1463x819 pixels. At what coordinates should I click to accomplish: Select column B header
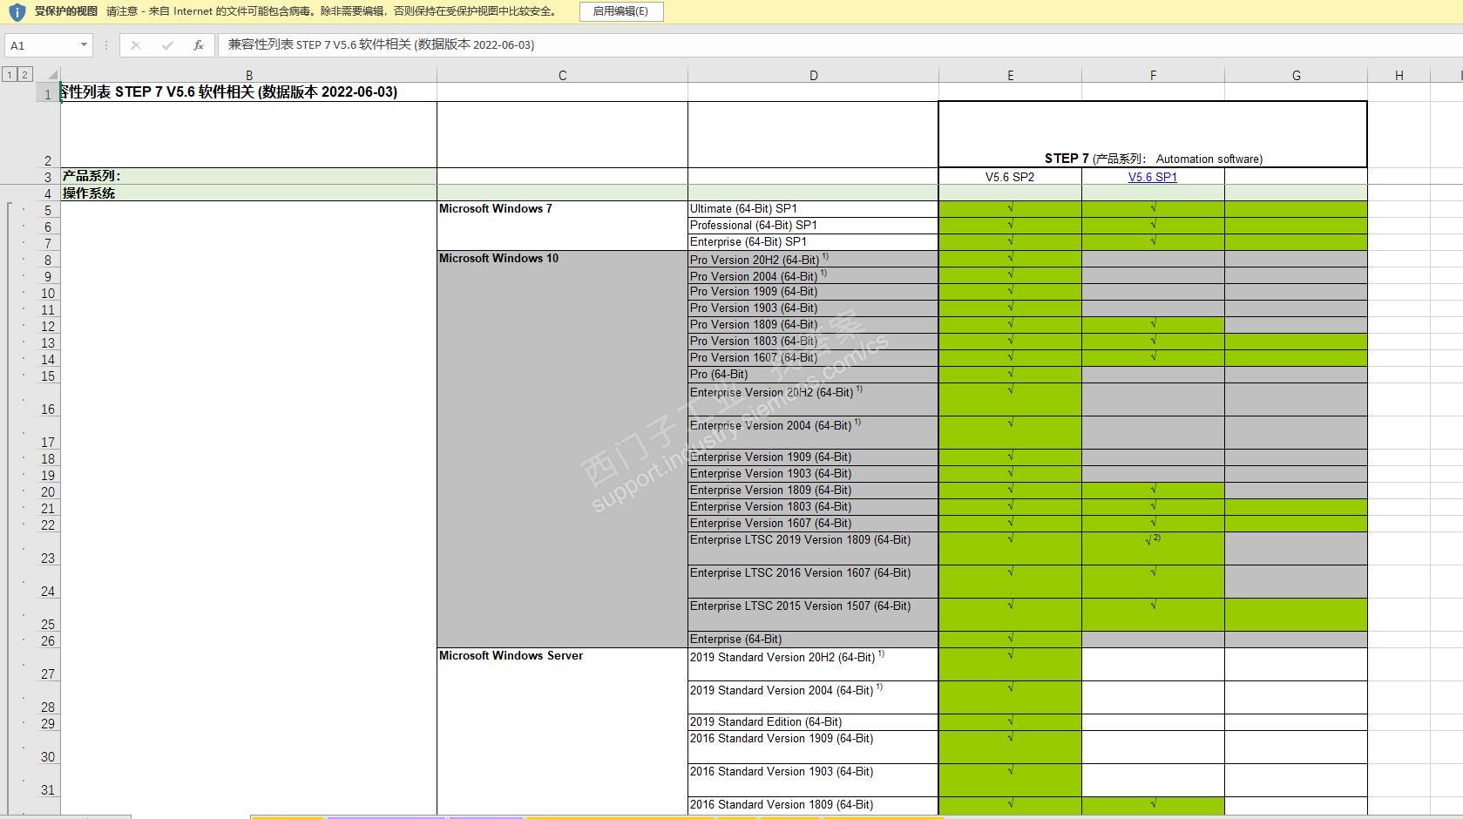249,76
